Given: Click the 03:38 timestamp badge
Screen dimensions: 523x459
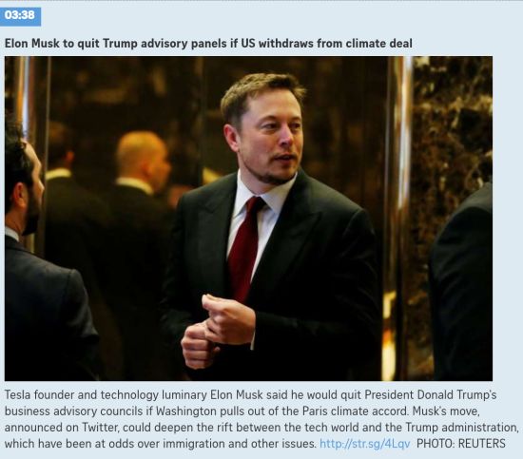Looking at the screenshot, I should [20, 15].
